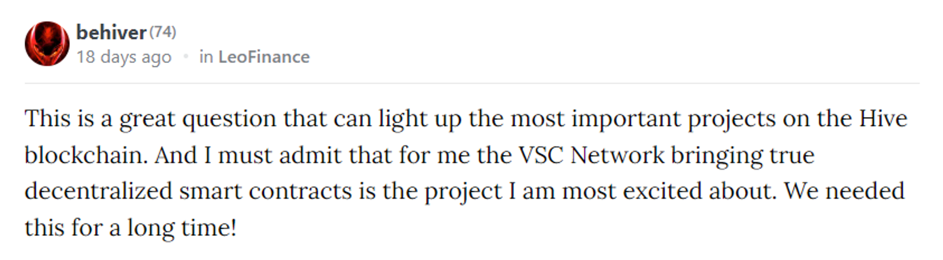Open the behiver username link

coord(111,32)
